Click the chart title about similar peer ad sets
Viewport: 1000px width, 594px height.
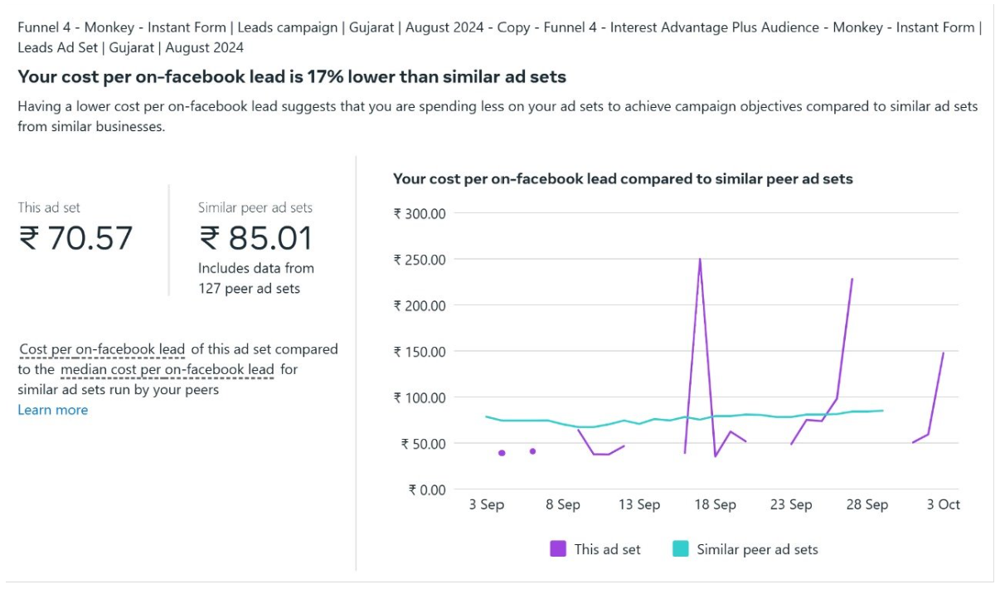pos(622,178)
